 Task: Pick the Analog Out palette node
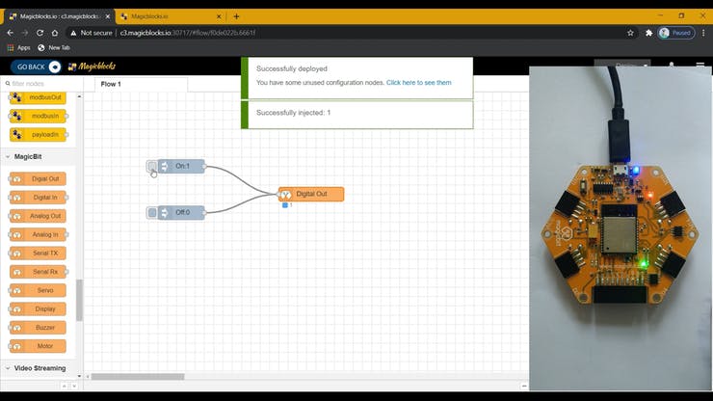(39, 216)
